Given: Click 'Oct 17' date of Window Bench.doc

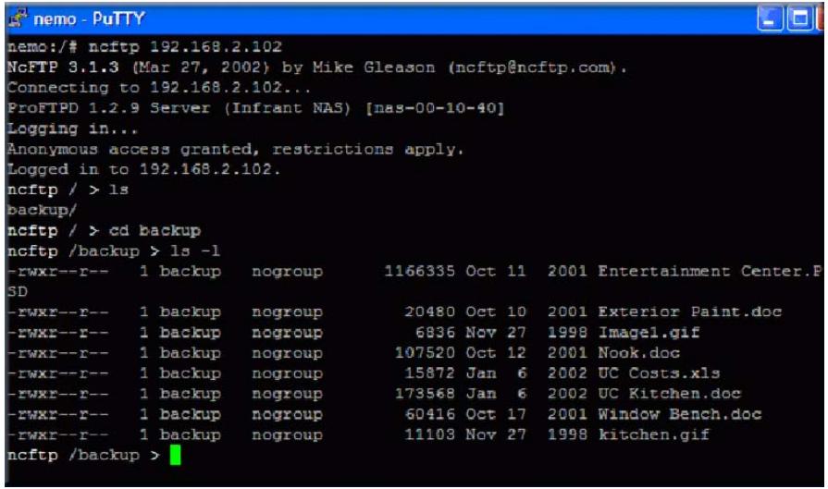Looking at the screenshot, I should [x=495, y=414].
